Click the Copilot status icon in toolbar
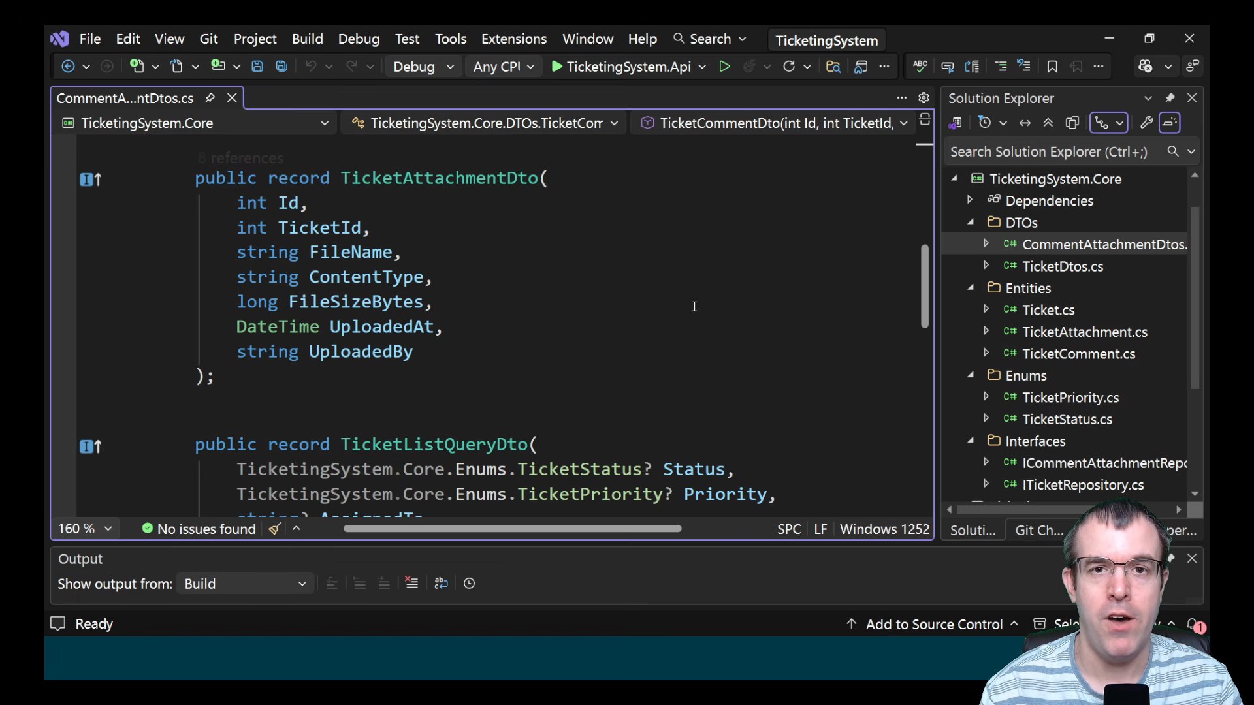Viewport: 1254px width, 705px height. (1146, 67)
